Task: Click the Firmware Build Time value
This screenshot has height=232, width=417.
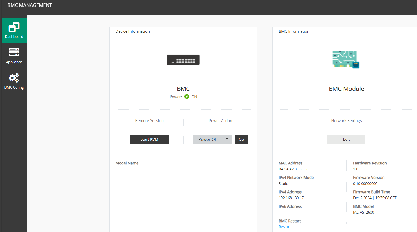Action: (x=374, y=198)
